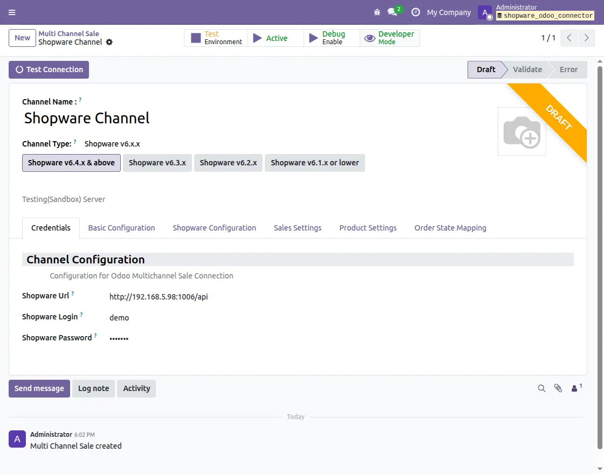The height and width of the screenshot is (474, 604).
Task: Go to the previous record arrow
Action: (569, 38)
